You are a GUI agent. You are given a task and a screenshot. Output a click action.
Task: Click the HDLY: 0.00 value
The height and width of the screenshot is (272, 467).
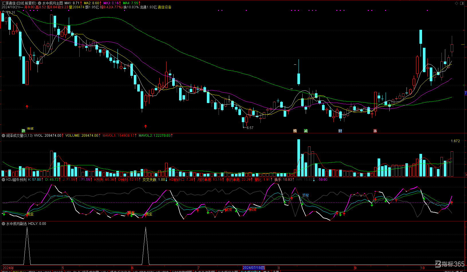tap(37, 224)
